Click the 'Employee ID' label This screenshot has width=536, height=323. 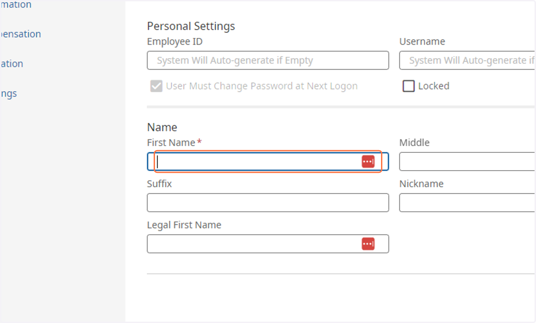(x=175, y=42)
